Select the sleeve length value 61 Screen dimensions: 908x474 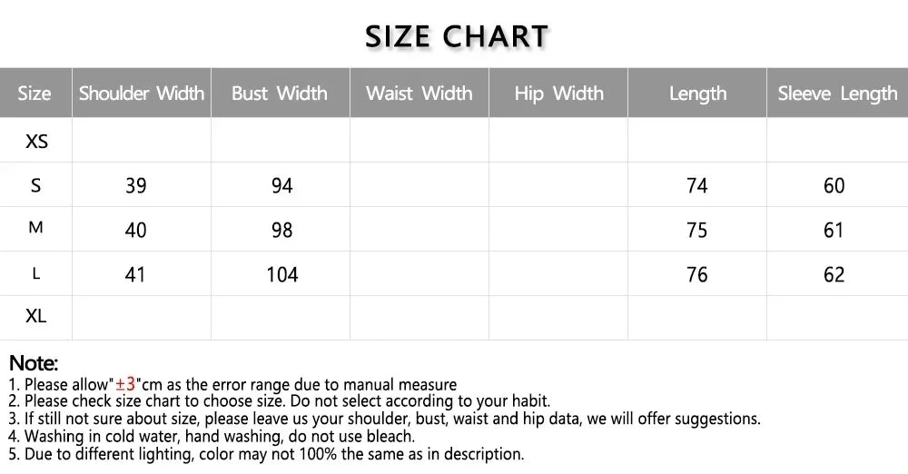tap(834, 230)
